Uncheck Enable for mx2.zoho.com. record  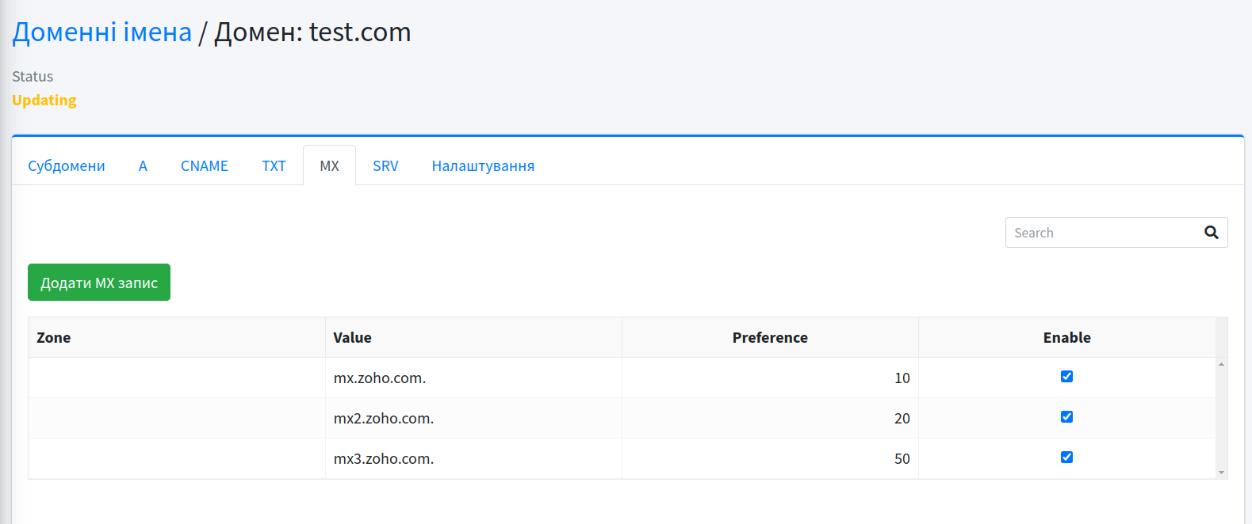click(x=1066, y=417)
